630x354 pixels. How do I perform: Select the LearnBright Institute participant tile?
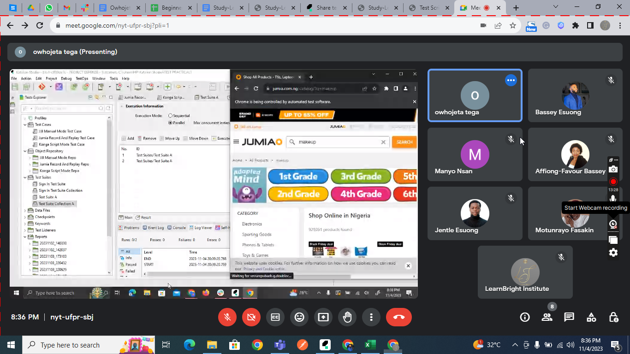click(525, 272)
